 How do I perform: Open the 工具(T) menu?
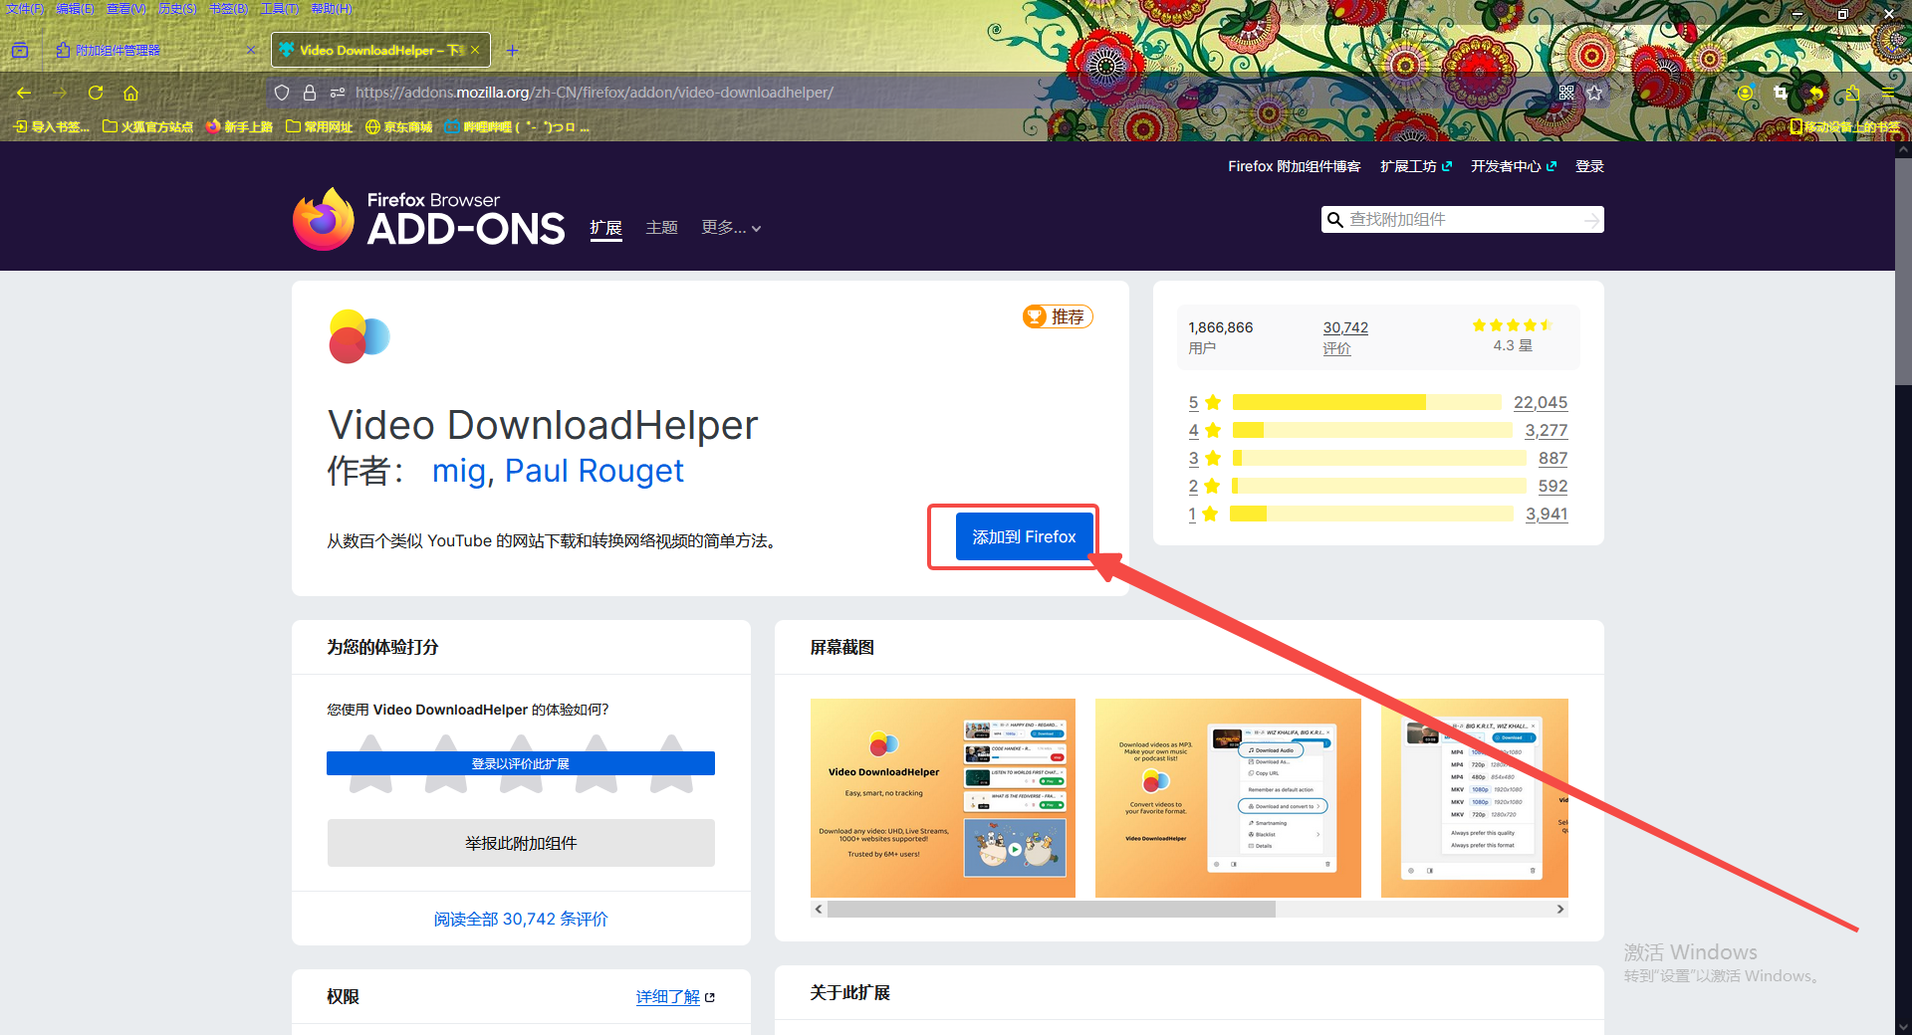(x=280, y=9)
